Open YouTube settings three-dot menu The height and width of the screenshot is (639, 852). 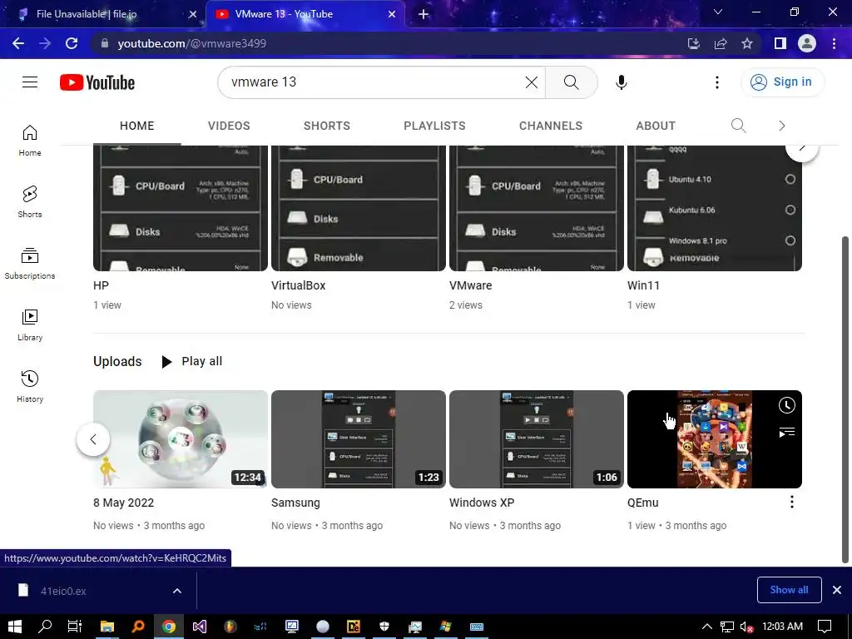click(x=716, y=82)
